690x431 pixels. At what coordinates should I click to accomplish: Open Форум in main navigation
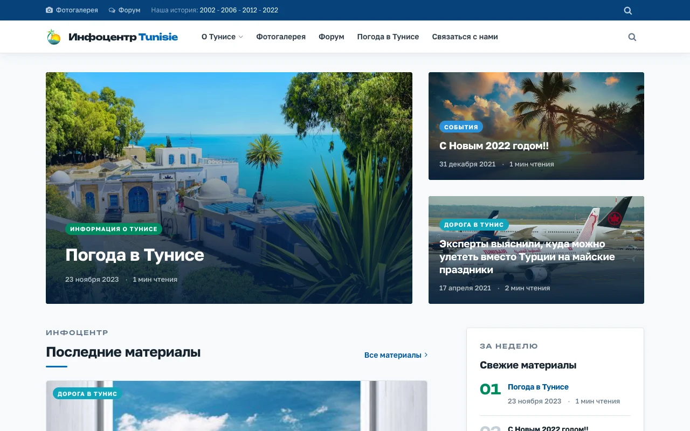pos(332,37)
